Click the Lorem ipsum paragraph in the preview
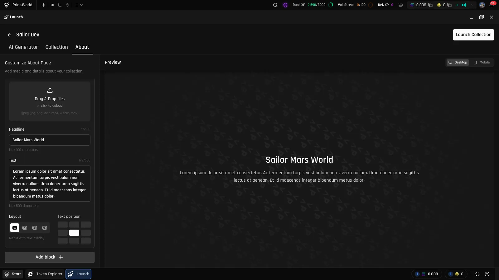This screenshot has width=499, height=280. coord(299,176)
